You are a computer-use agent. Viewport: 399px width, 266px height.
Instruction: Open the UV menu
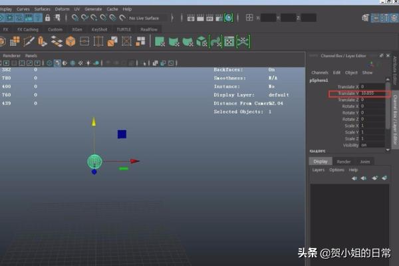coord(77,9)
